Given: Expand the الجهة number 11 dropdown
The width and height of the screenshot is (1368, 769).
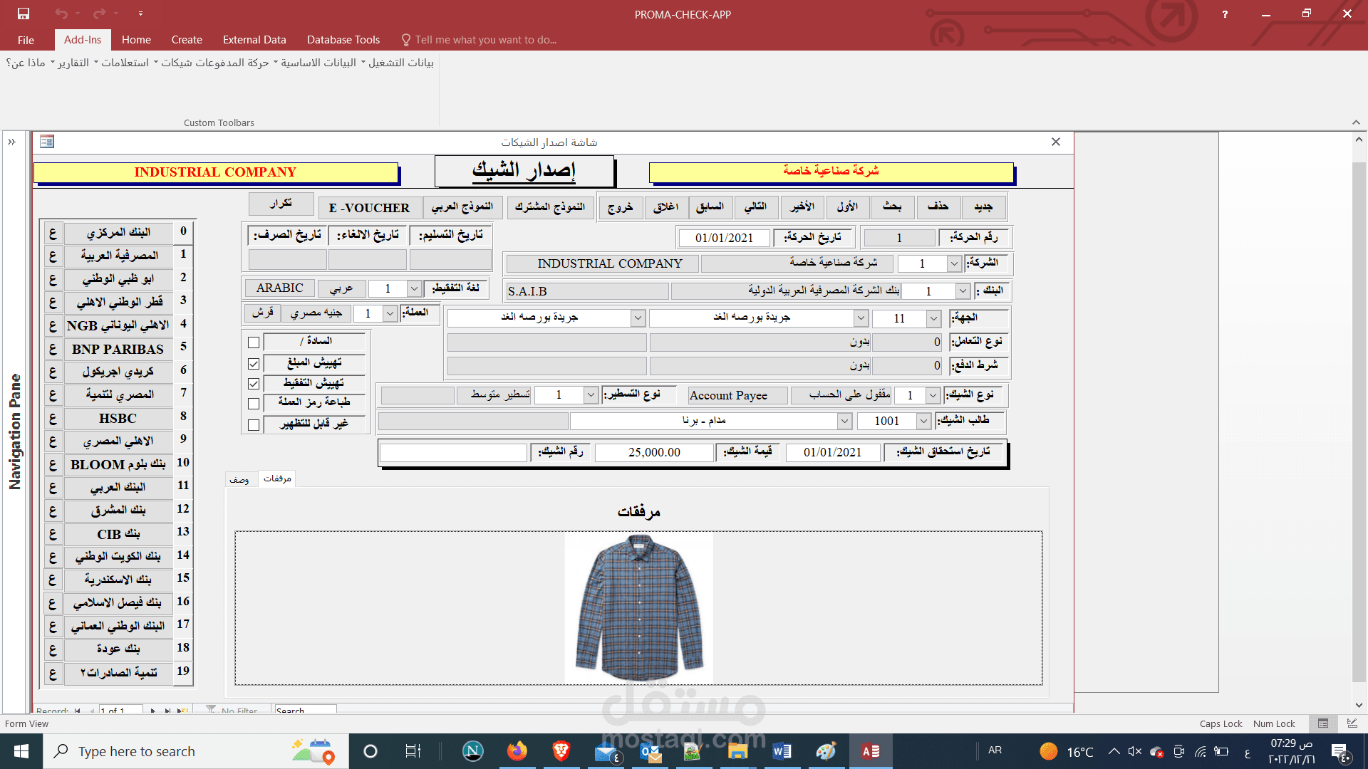Looking at the screenshot, I should tap(933, 318).
